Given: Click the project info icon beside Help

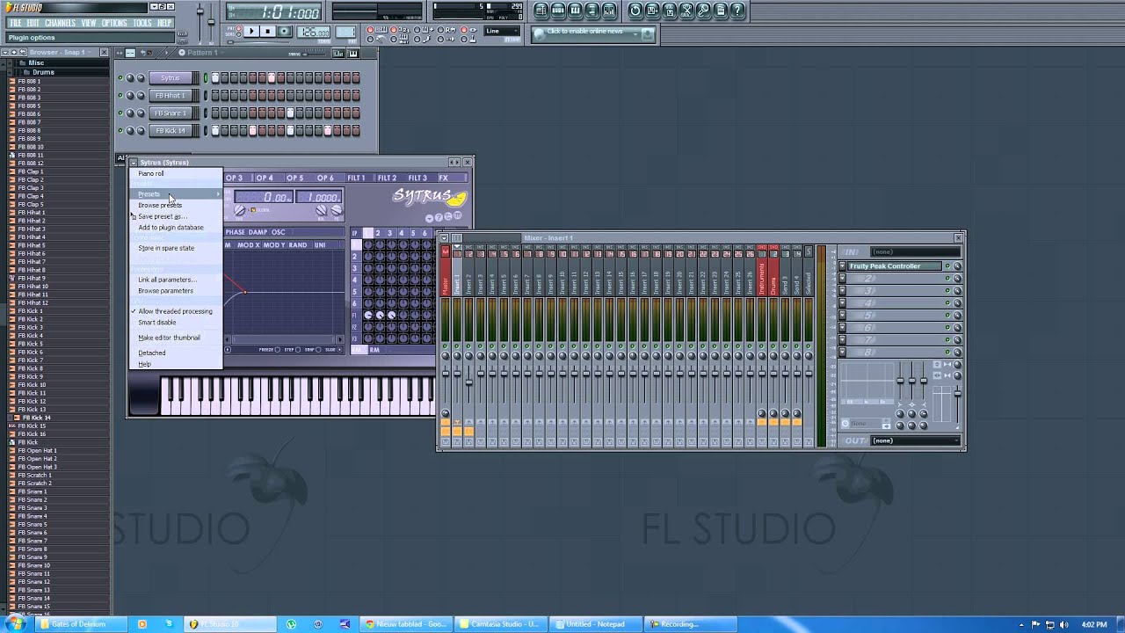Looking at the screenshot, I should click(721, 11).
